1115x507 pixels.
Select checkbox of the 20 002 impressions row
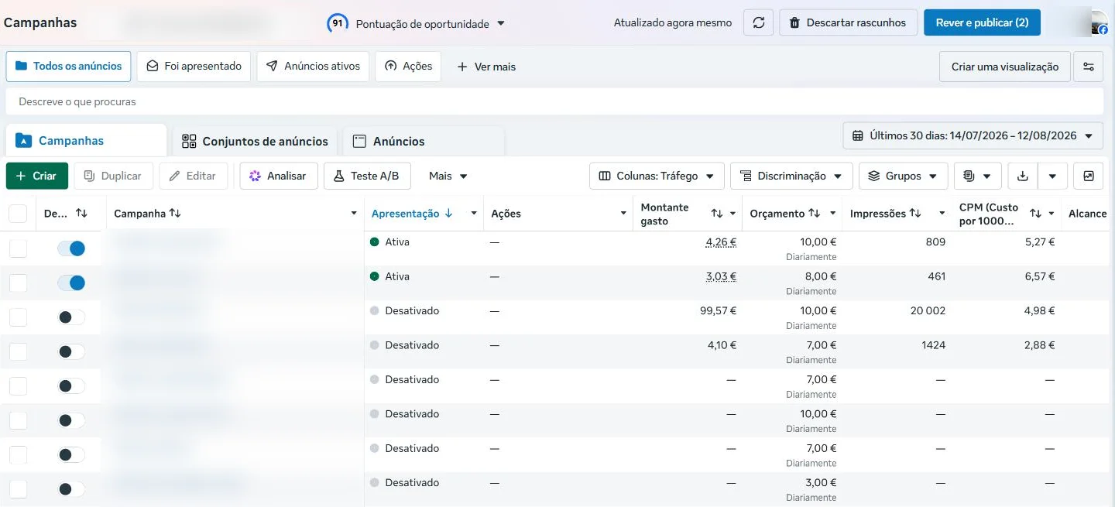pyautogui.click(x=18, y=317)
